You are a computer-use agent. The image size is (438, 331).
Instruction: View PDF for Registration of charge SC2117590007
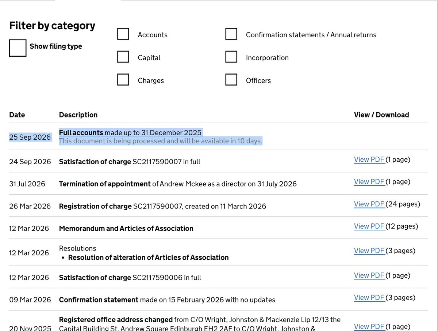369,204
